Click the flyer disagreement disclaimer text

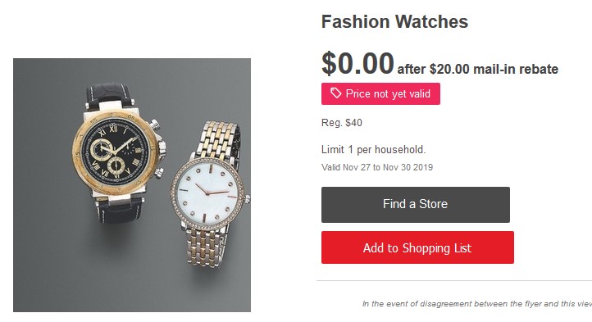[x=477, y=303]
